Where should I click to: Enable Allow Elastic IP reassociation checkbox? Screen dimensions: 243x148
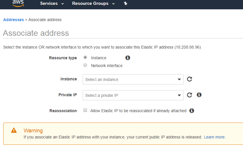85,110
